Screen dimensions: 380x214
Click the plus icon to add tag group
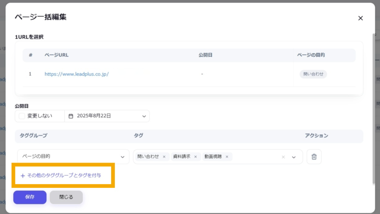(x=23, y=176)
